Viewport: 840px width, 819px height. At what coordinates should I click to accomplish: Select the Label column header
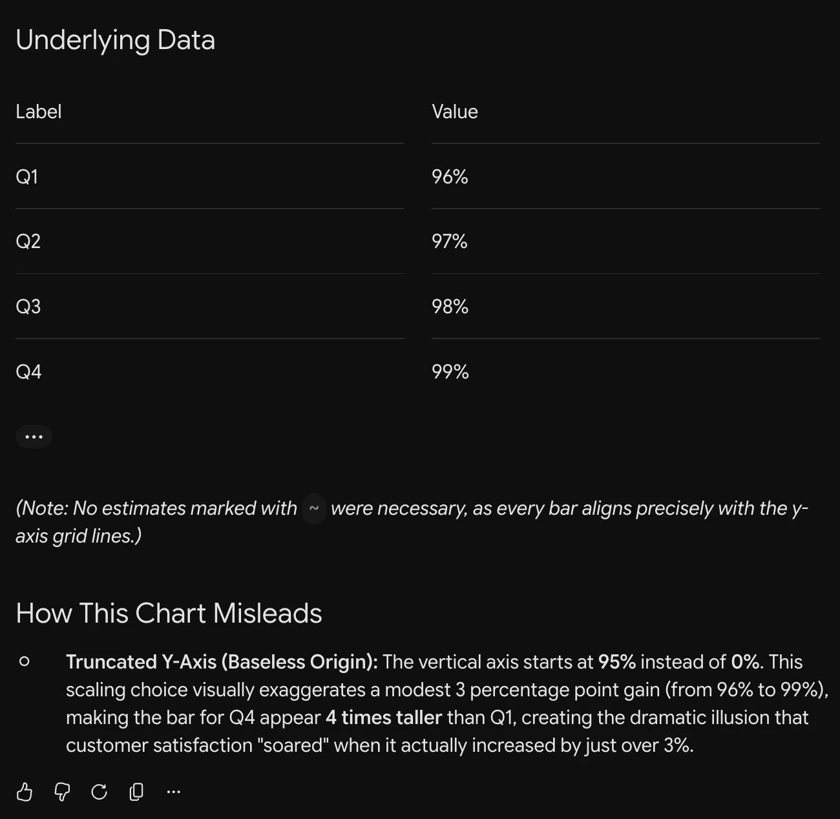pos(39,112)
